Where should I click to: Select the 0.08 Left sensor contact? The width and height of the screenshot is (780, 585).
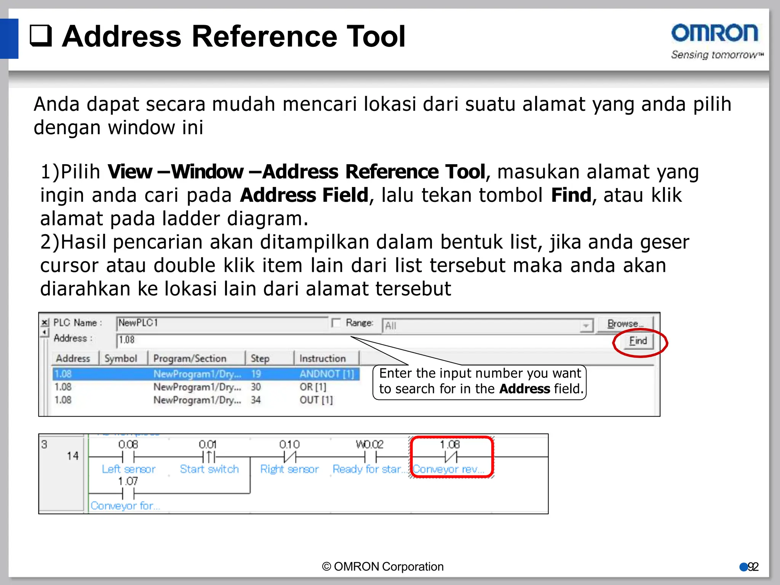click(128, 456)
